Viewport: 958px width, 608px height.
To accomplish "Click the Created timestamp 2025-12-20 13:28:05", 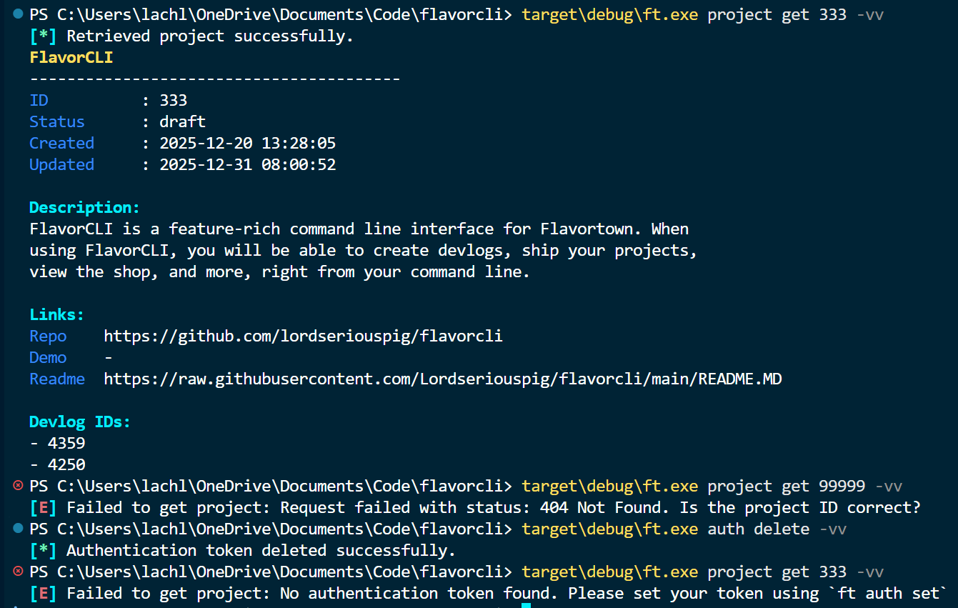I will 247,144.
